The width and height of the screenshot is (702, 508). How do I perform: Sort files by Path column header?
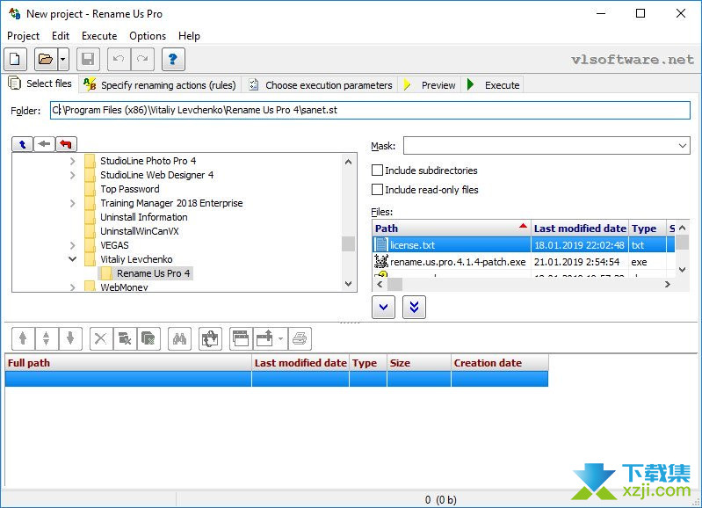point(452,229)
